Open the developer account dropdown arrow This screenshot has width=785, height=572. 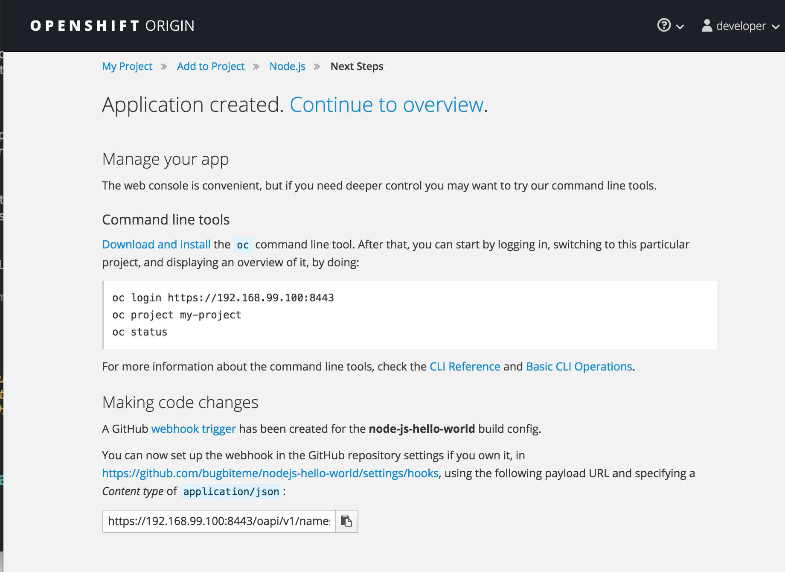click(x=776, y=27)
